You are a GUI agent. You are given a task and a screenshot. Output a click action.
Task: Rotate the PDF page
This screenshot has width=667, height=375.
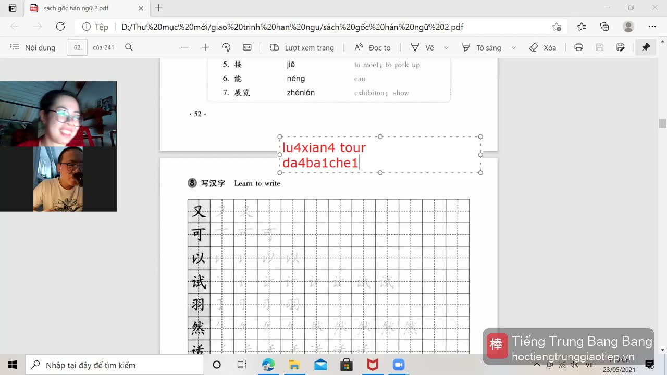click(x=226, y=47)
